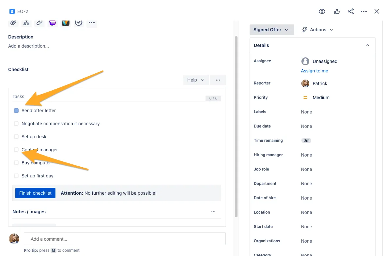Click the thumbs up vote icon

(x=337, y=11)
